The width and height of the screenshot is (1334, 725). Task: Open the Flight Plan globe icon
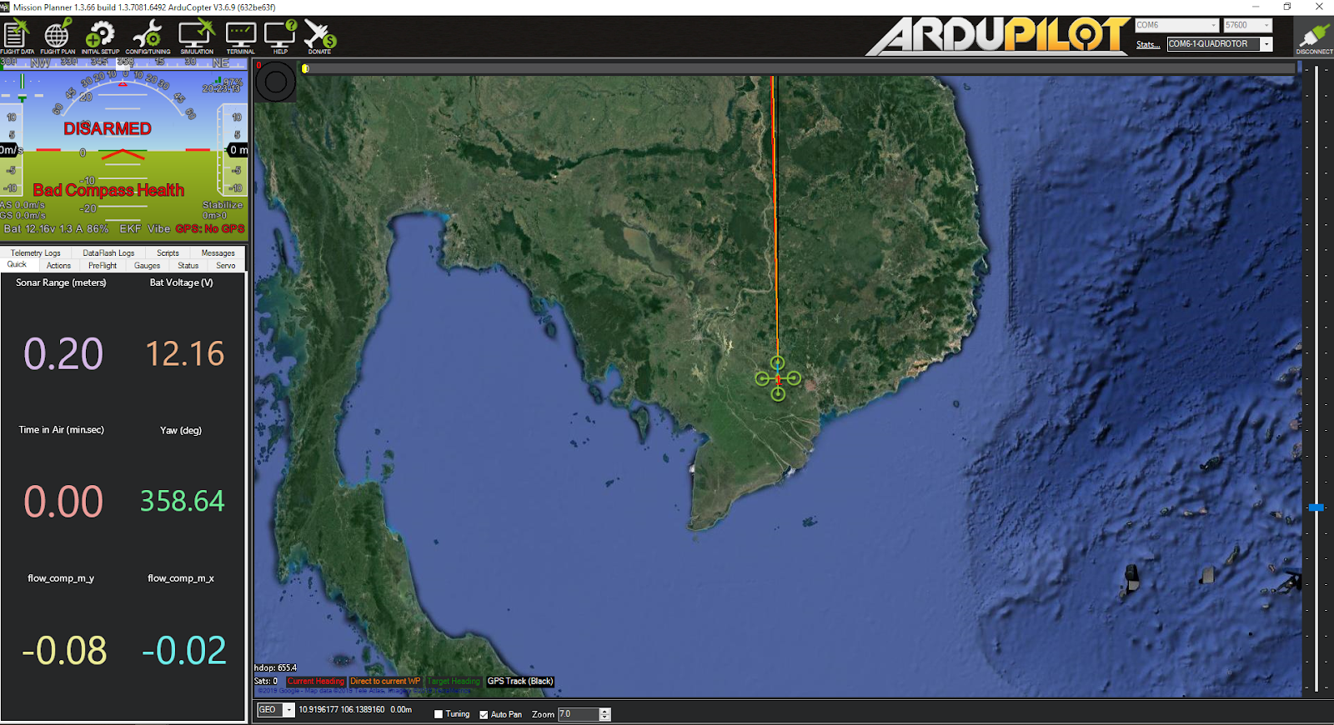pos(57,36)
